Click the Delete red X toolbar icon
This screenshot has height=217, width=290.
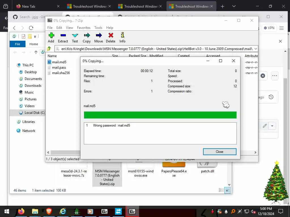click(x=111, y=38)
